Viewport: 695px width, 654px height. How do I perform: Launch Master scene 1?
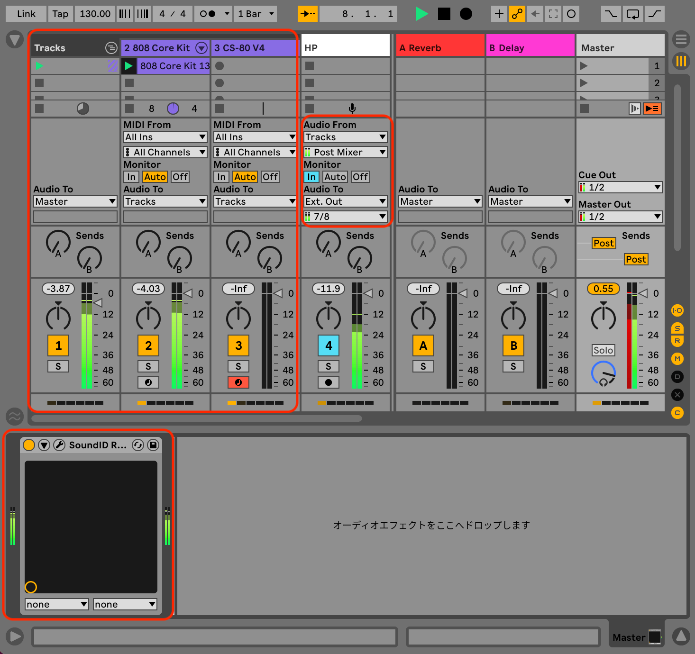click(x=584, y=66)
